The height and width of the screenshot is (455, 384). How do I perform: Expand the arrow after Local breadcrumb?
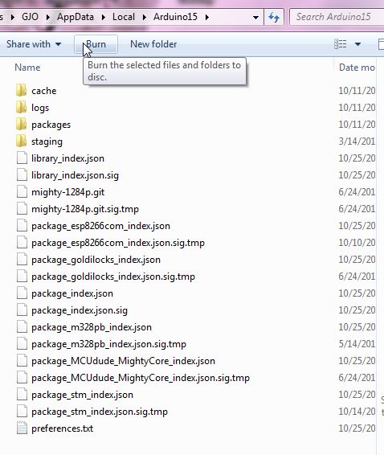[x=144, y=17]
